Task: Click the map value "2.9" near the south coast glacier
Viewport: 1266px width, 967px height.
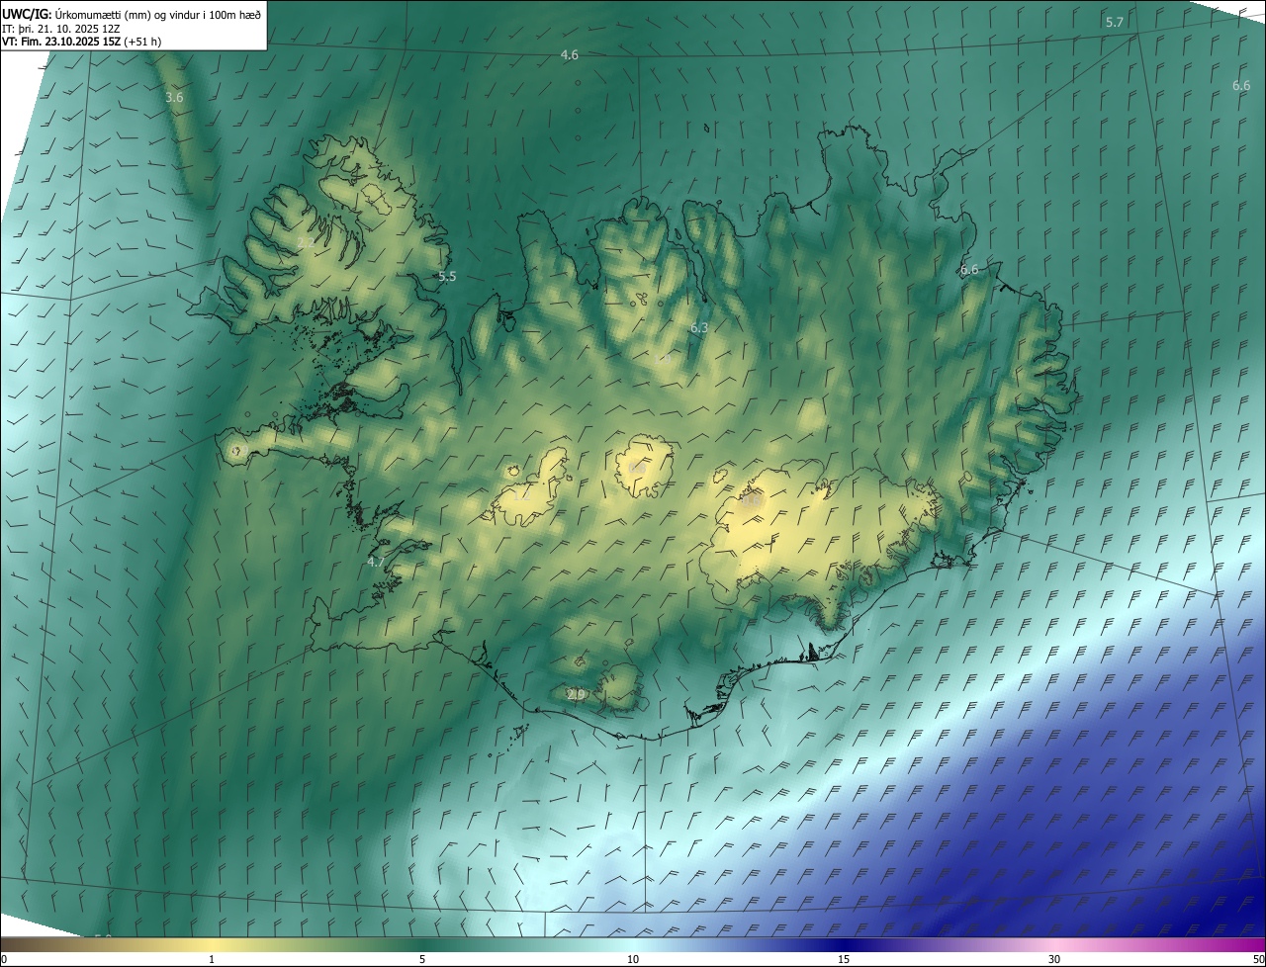Action: (x=576, y=695)
